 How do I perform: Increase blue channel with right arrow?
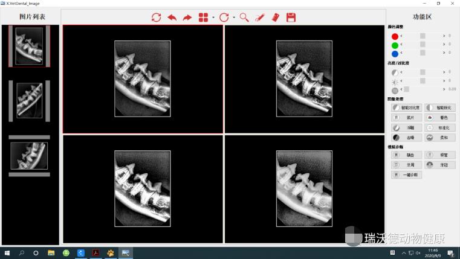pyautogui.click(x=444, y=53)
